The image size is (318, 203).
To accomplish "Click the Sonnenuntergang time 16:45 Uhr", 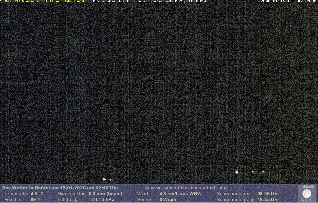I will point(268,200).
